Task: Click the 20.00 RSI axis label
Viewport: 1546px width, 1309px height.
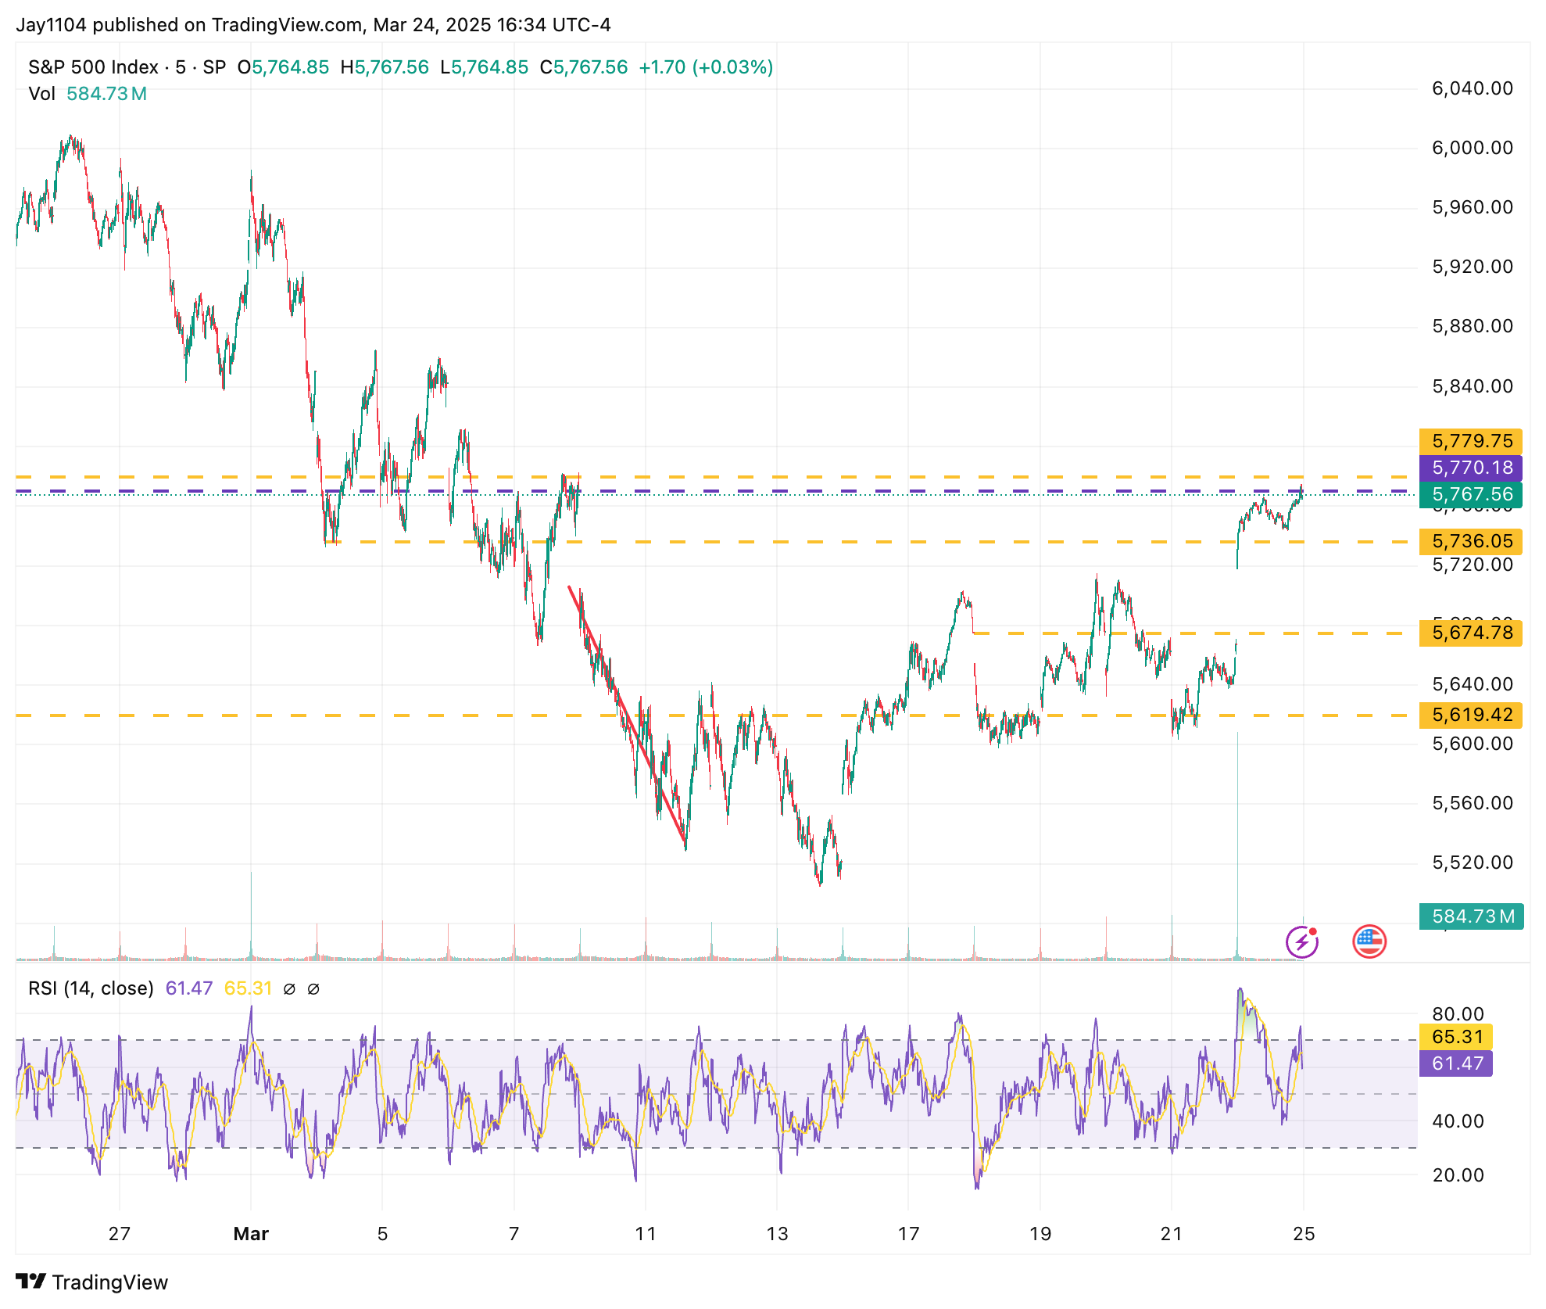Action: tap(1458, 1175)
